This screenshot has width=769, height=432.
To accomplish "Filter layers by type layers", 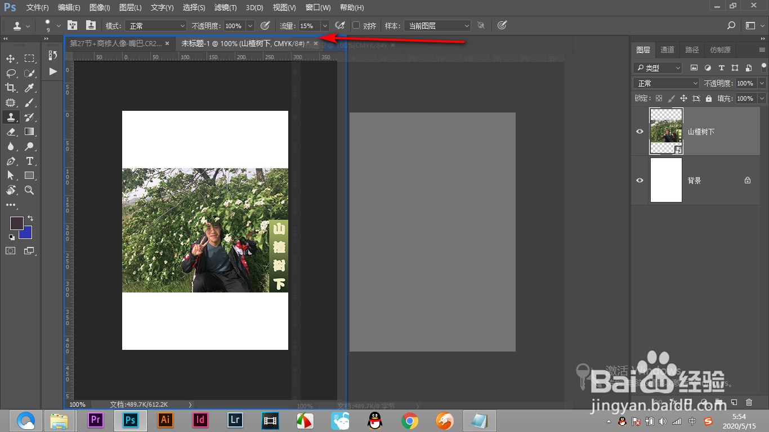I will [722, 67].
